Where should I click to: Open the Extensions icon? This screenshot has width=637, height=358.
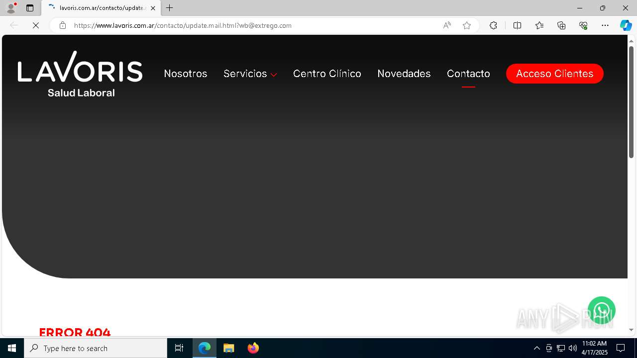493,25
